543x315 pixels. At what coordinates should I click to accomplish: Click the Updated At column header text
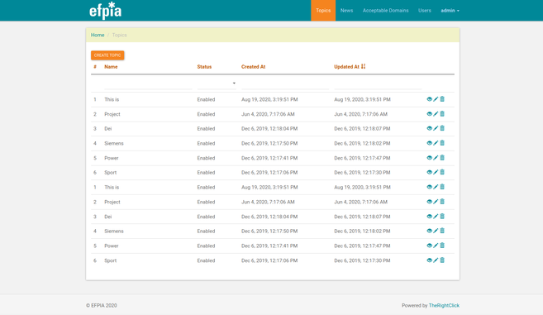tap(346, 66)
